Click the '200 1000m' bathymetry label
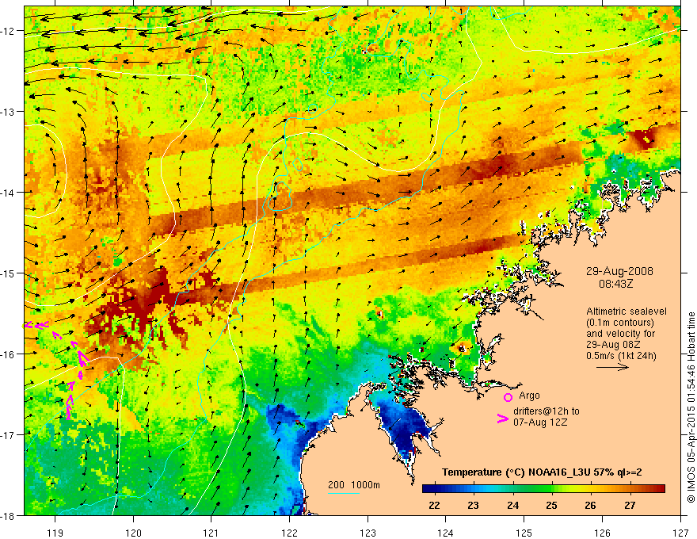Image resolution: width=697 pixels, height=539 pixels. [354, 485]
